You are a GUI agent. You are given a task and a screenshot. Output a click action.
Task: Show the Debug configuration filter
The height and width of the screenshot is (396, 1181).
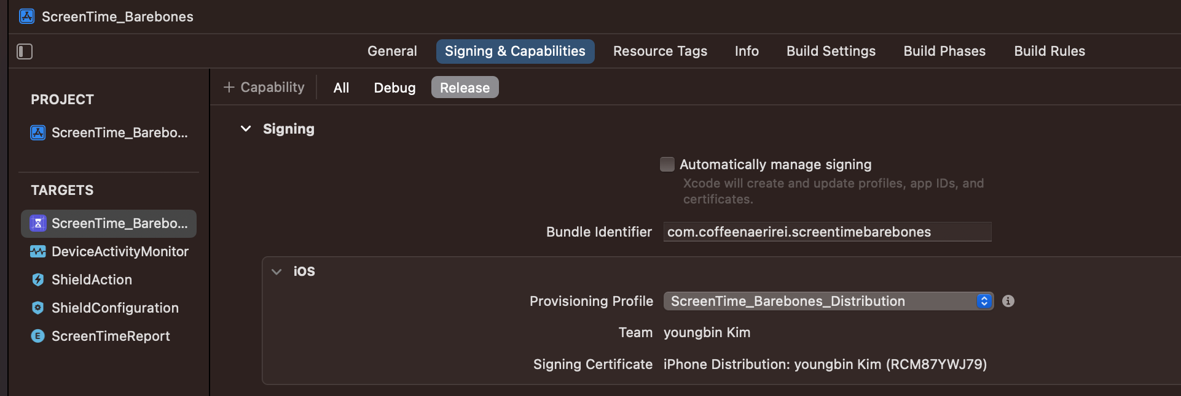[394, 88]
